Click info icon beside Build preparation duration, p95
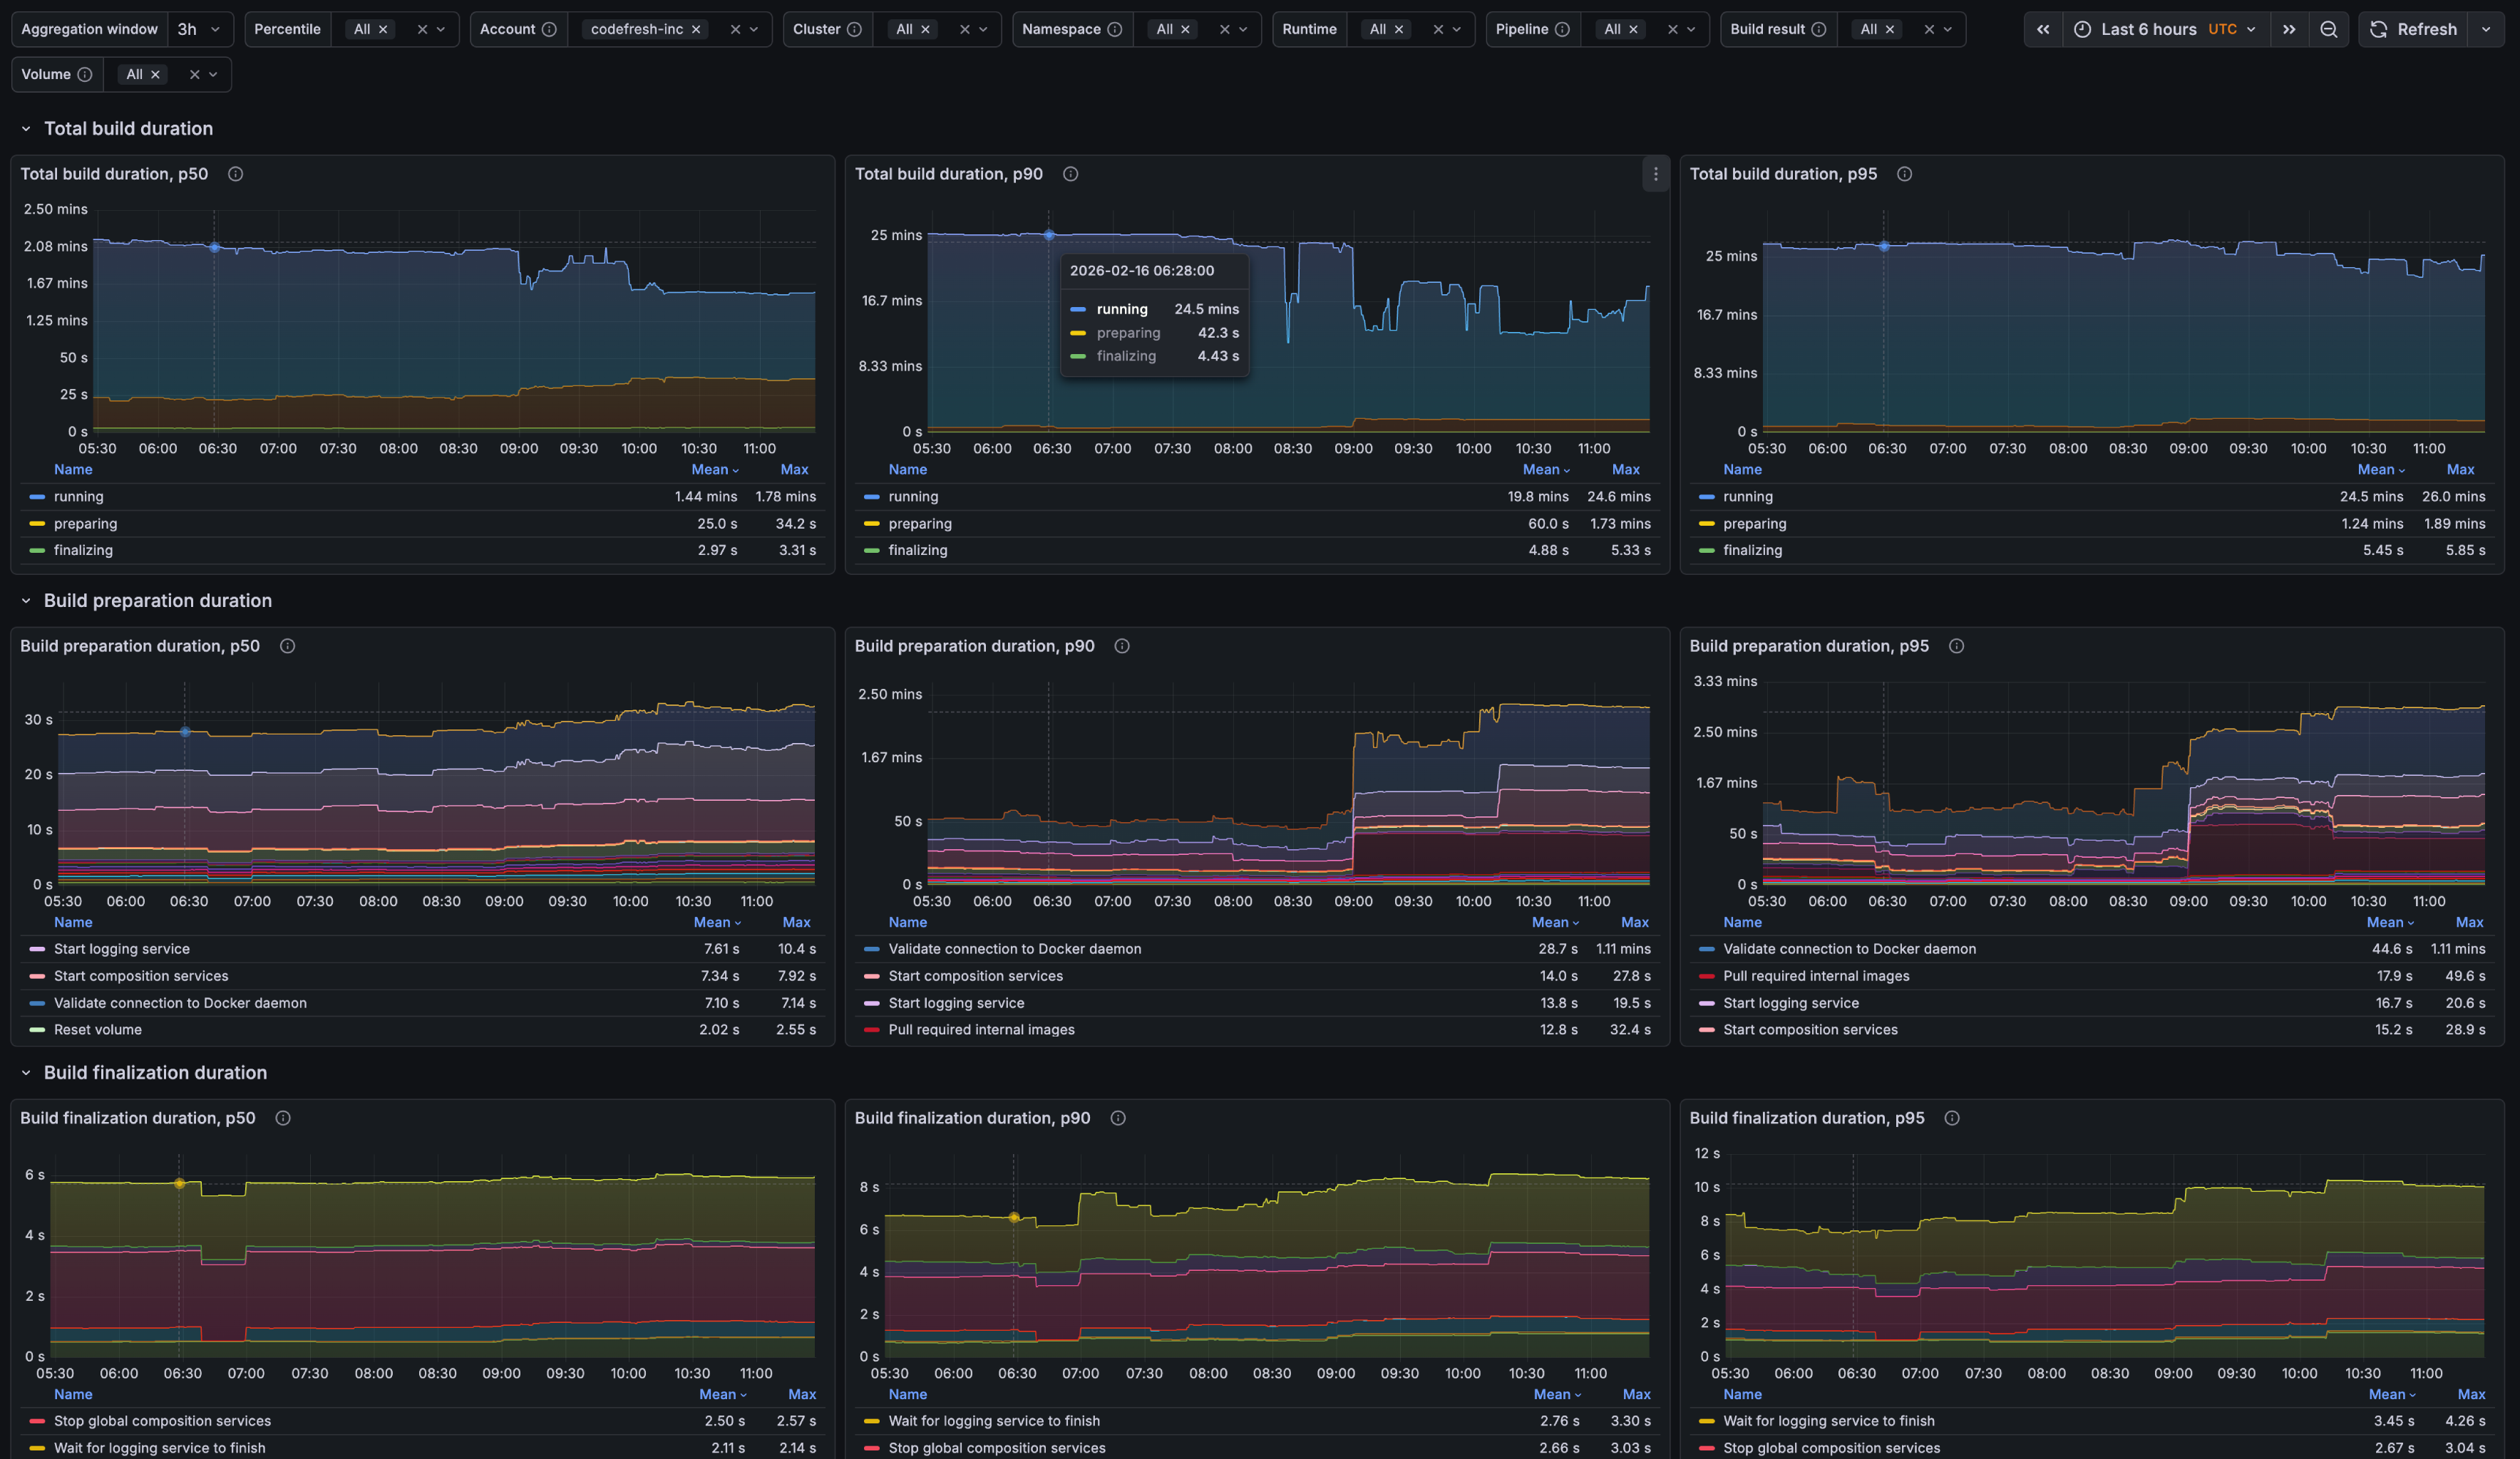The height and width of the screenshot is (1459, 2520). point(1956,645)
